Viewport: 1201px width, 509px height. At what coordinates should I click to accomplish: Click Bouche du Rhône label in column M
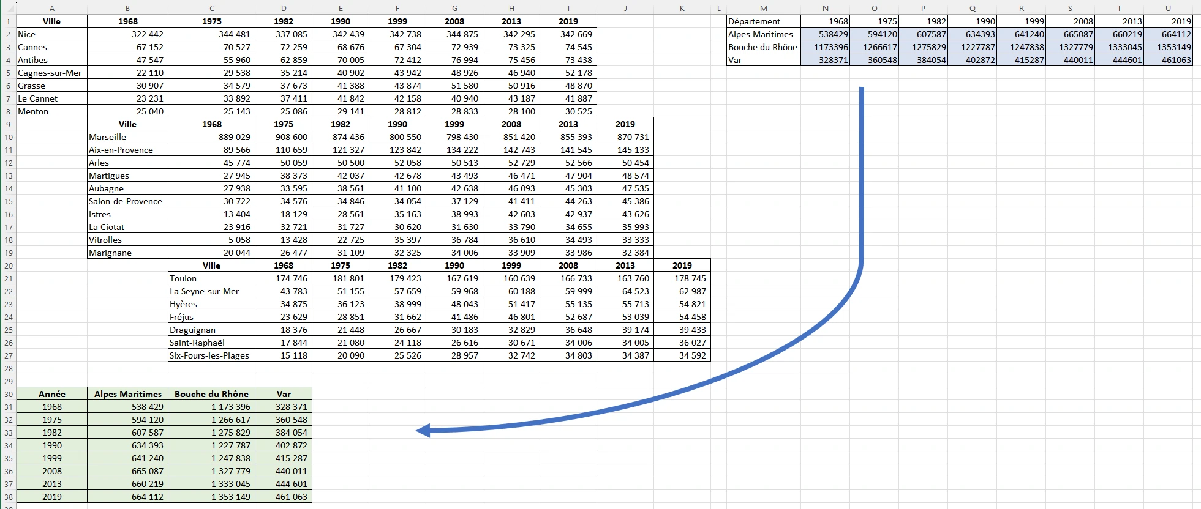tap(763, 47)
